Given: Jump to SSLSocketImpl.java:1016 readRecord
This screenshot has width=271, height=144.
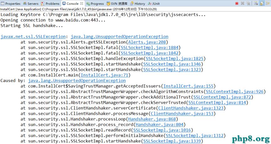Looking at the screenshot, I should point(162,130).
